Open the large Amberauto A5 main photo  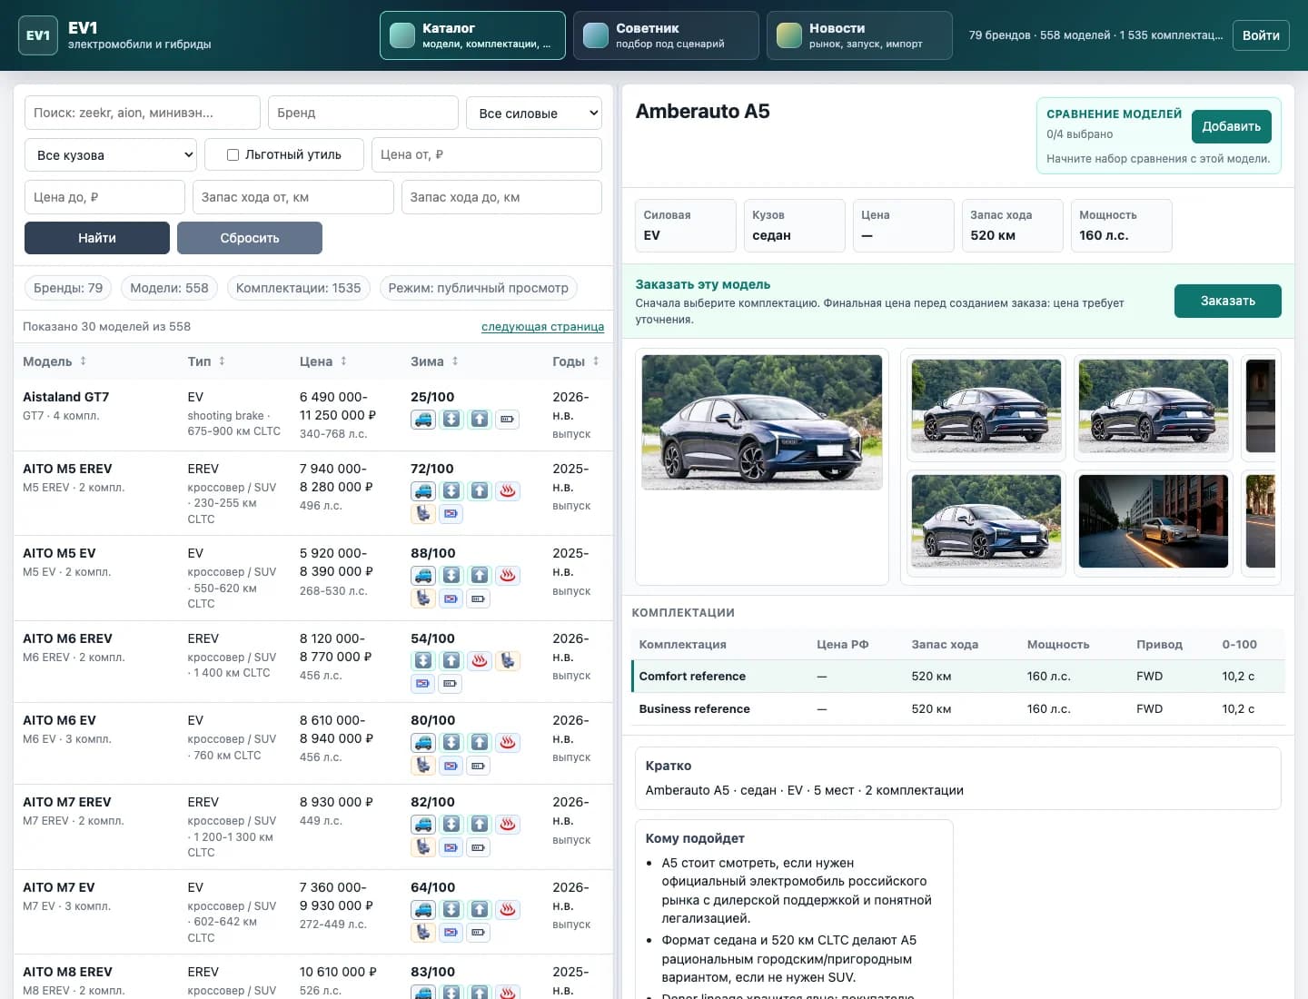coord(762,422)
